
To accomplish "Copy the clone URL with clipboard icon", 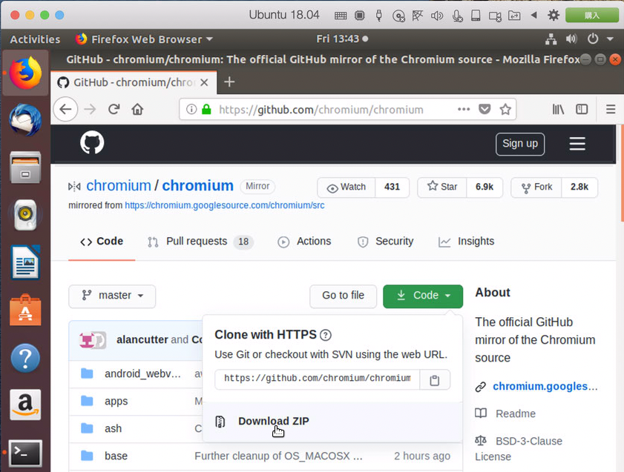I will (x=435, y=379).
